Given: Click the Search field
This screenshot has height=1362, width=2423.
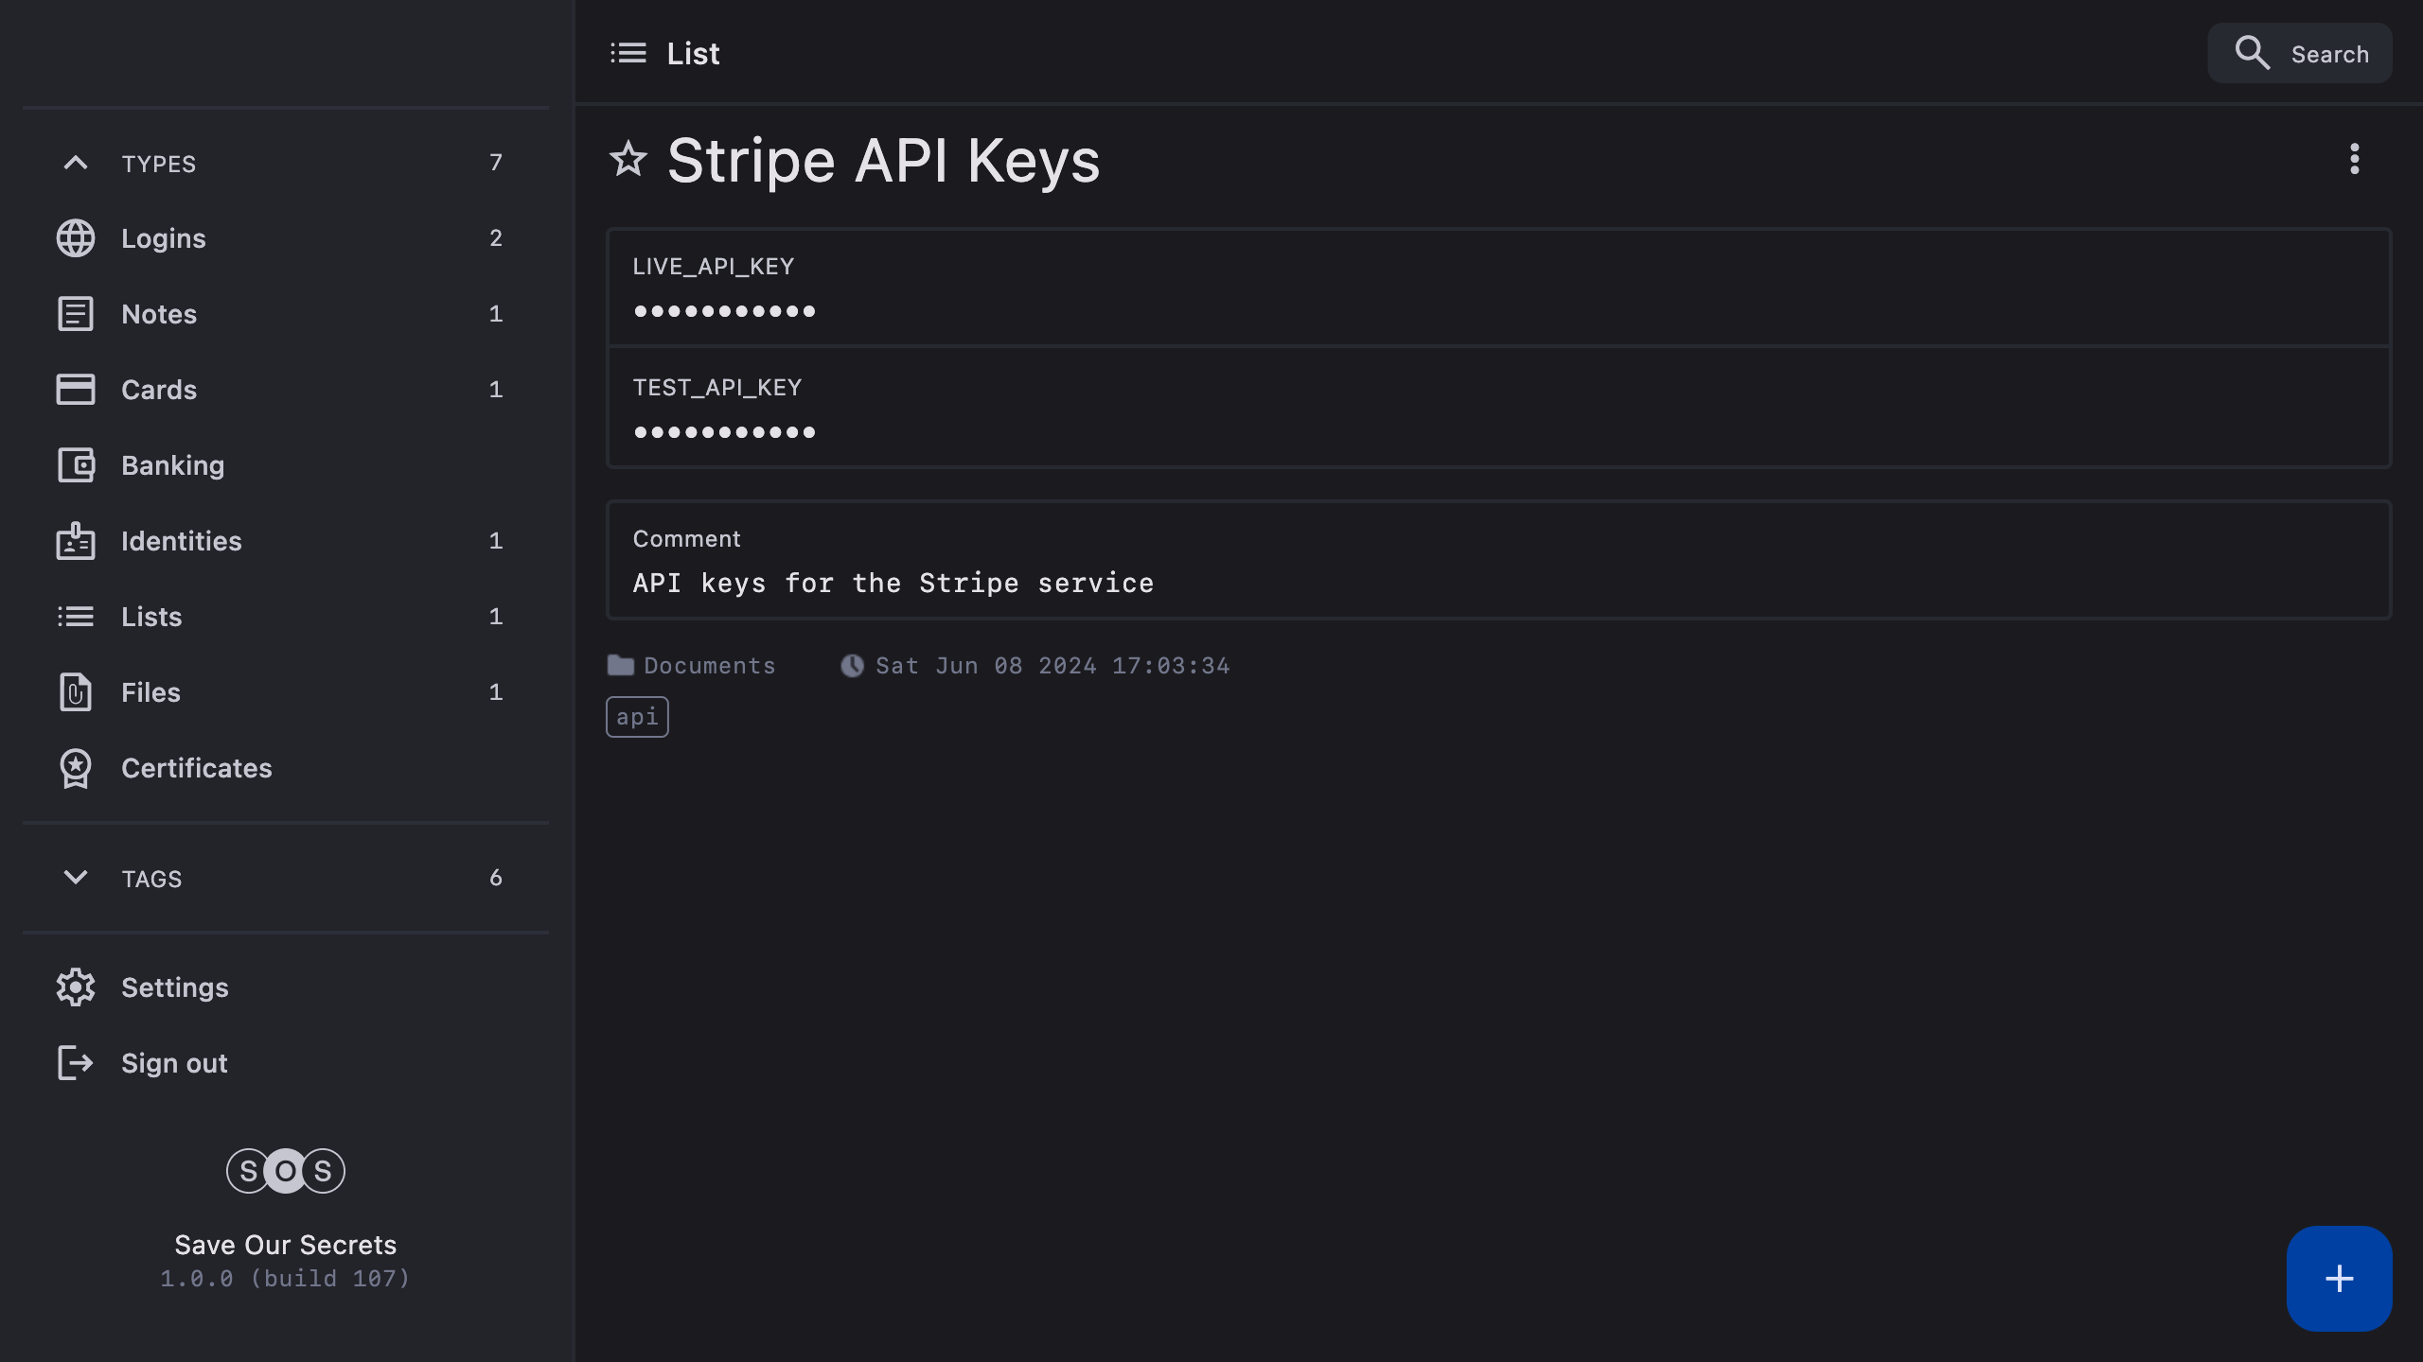Looking at the screenshot, I should 2300,54.
